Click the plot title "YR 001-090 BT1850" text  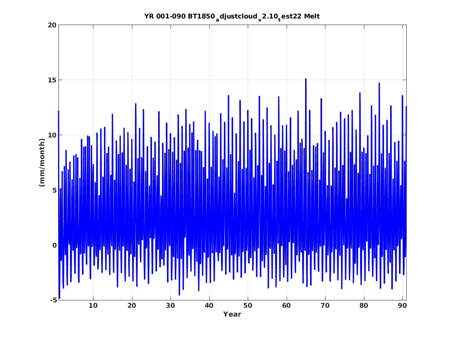pos(180,16)
